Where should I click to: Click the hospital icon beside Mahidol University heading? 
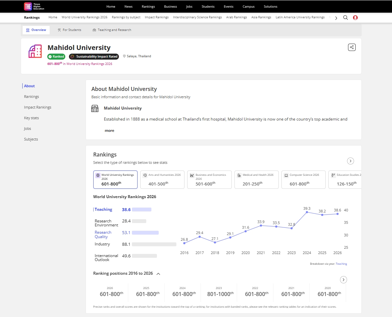[x=95, y=108]
